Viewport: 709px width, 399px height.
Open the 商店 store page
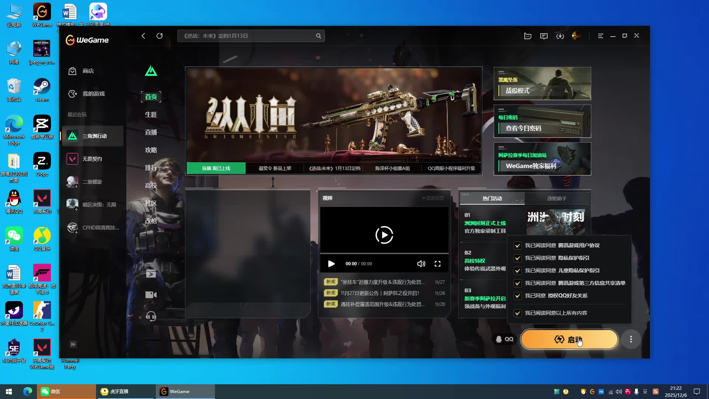pos(88,71)
